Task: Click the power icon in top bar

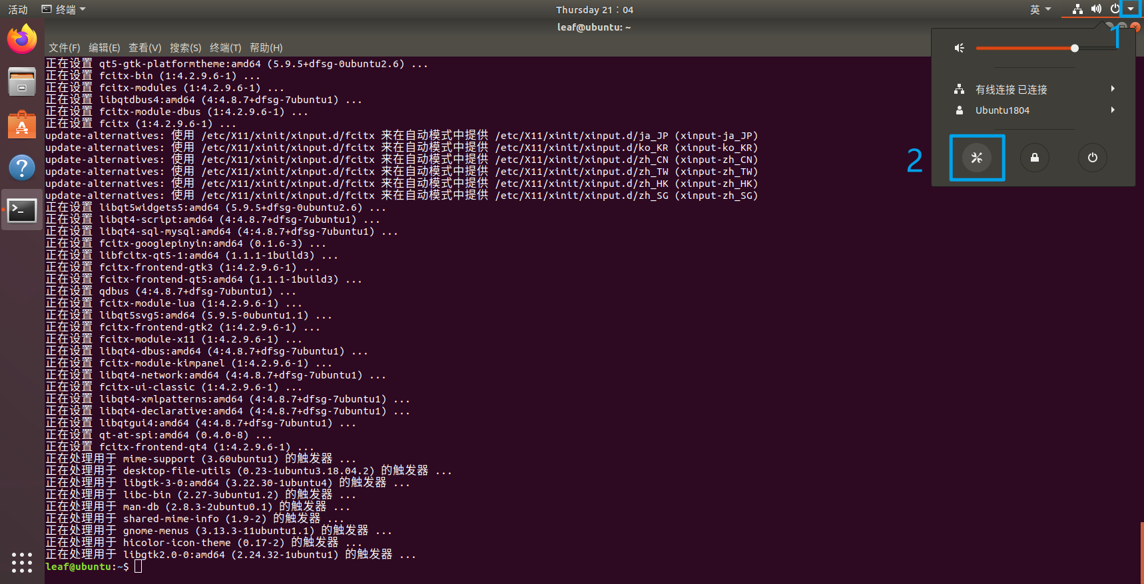Action: (x=1115, y=9)
